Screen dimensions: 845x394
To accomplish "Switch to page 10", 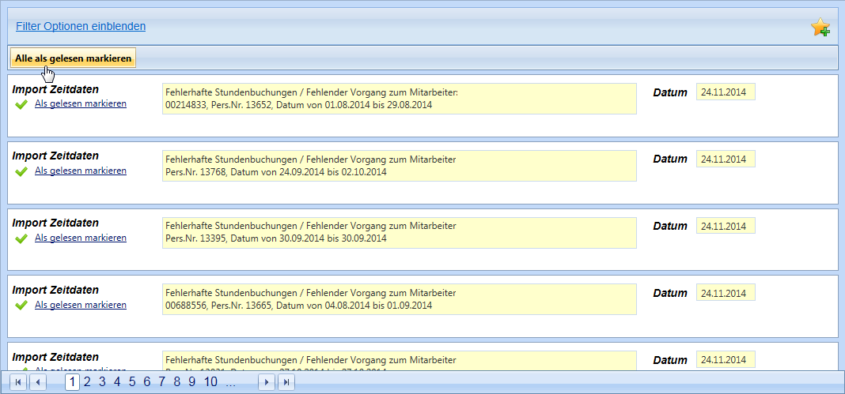I will (x=210, y=382).
